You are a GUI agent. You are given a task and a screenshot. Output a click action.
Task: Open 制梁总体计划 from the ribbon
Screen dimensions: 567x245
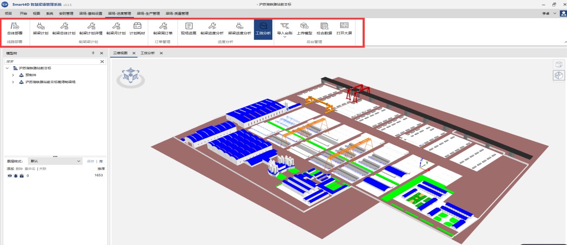(x=64, y=29)
